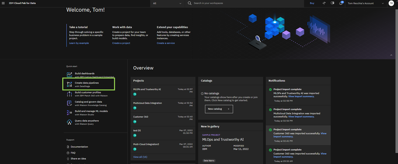
Task: Open the Create a service link
Action: pos(166,43)
